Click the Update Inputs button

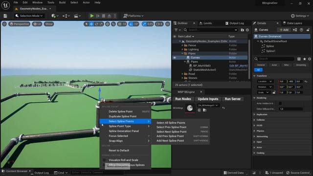coord(208,99)
